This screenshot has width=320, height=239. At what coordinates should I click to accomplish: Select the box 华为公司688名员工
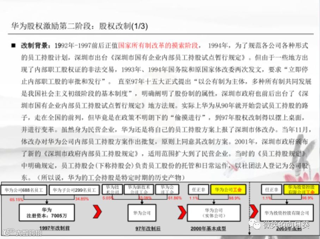(x=24, y=190)
